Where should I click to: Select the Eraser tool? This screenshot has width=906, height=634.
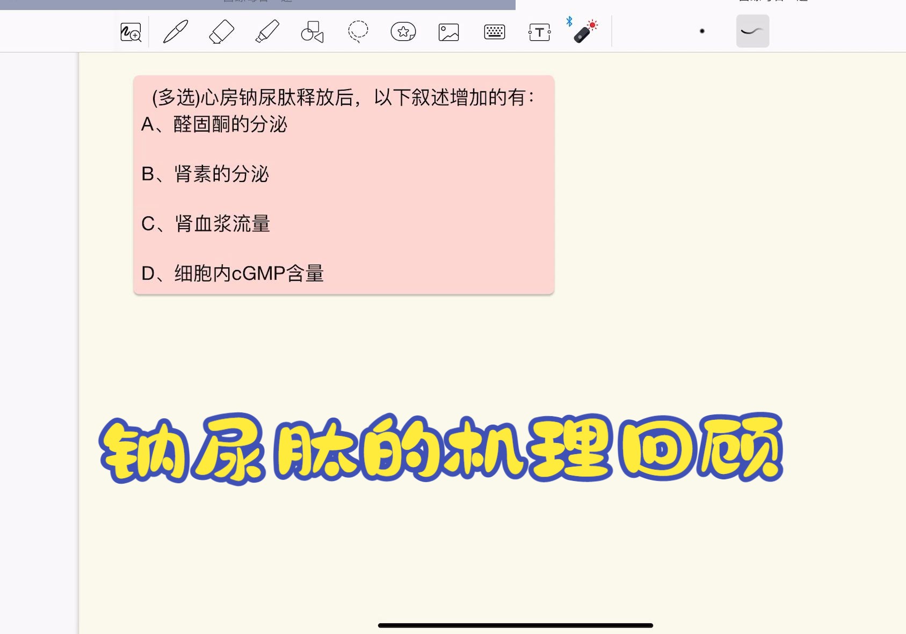[221, 32]
